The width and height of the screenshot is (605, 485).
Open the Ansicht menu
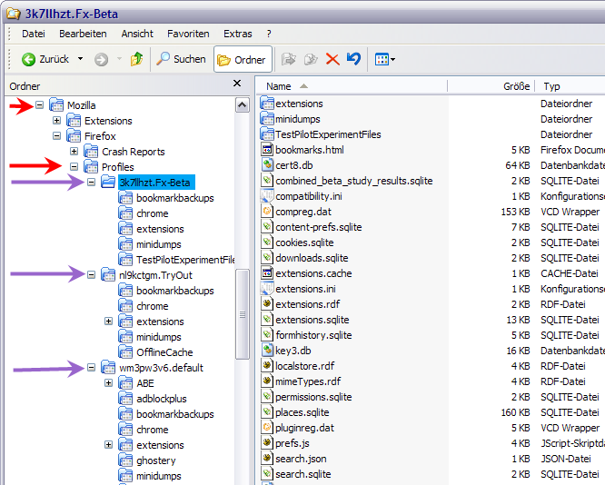pos(137,34)
